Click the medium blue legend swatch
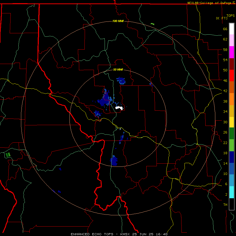 (x=232, y=169)
